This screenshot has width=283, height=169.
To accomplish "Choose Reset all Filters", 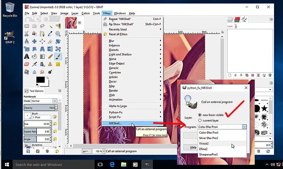I will click(133, 34).
